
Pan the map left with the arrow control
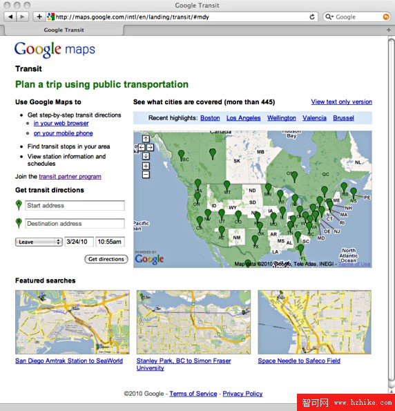142,147
